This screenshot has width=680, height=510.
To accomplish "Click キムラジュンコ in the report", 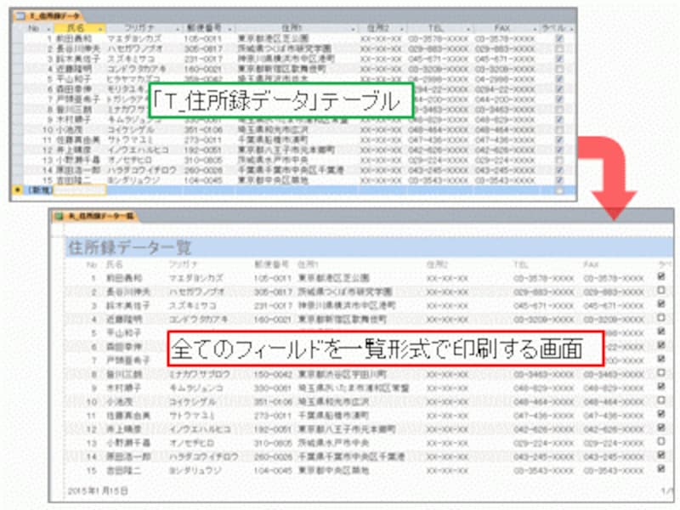I will click(196, 388).
